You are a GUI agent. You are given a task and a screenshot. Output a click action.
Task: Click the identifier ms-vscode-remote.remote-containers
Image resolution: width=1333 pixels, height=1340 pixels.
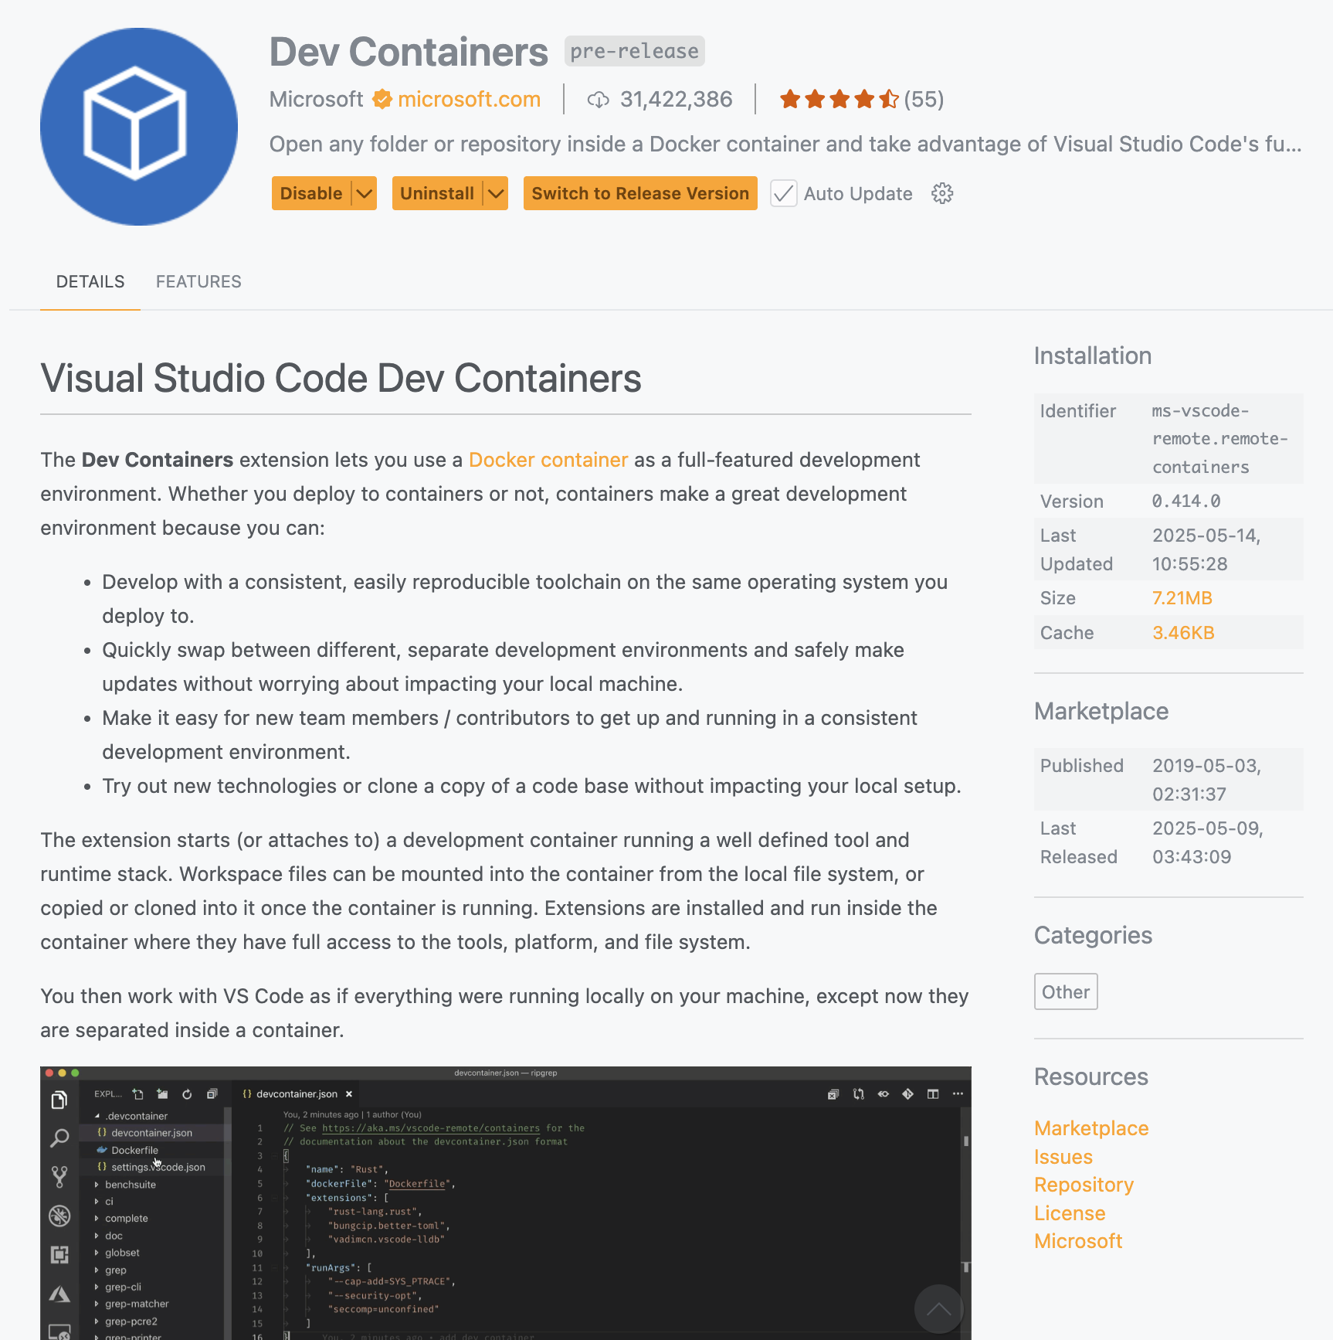(1219, 439)
